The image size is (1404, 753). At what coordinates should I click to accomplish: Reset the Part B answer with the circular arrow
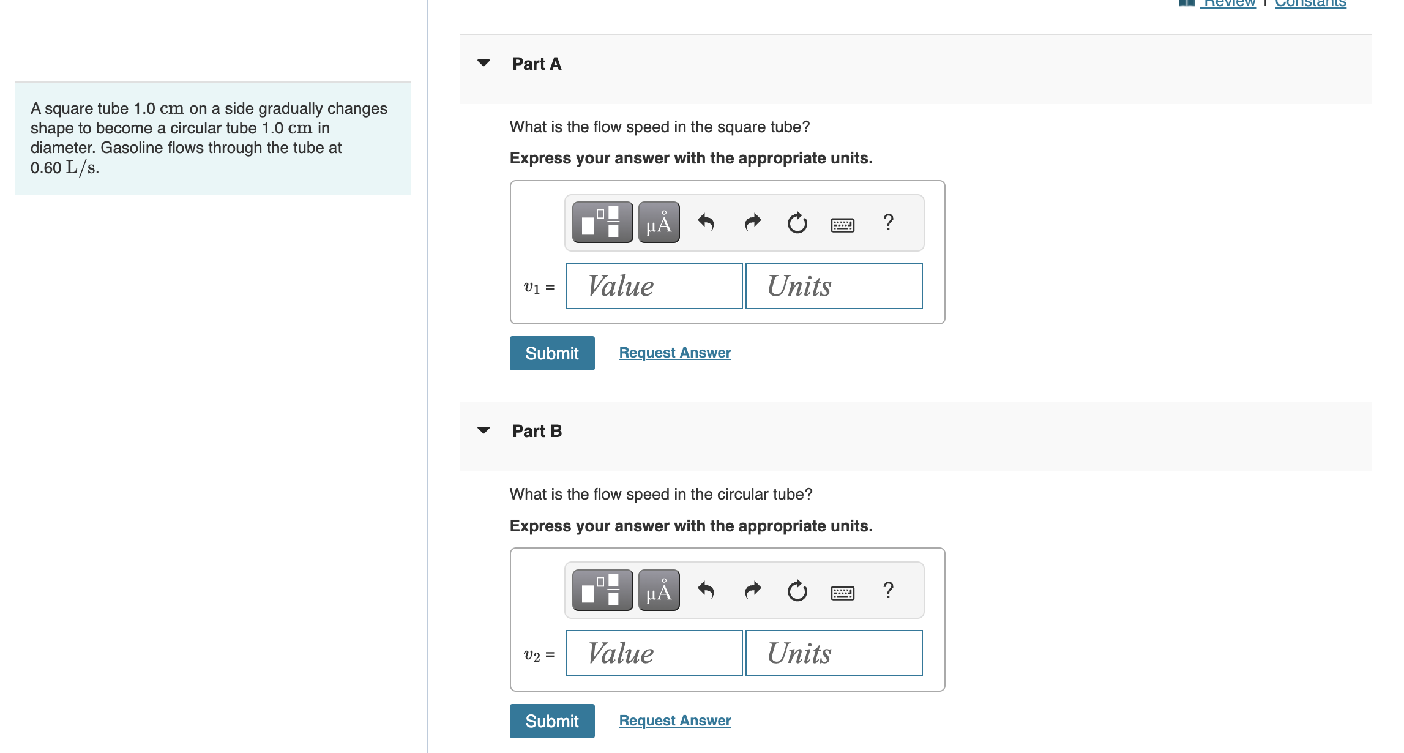tap(797, 591)
